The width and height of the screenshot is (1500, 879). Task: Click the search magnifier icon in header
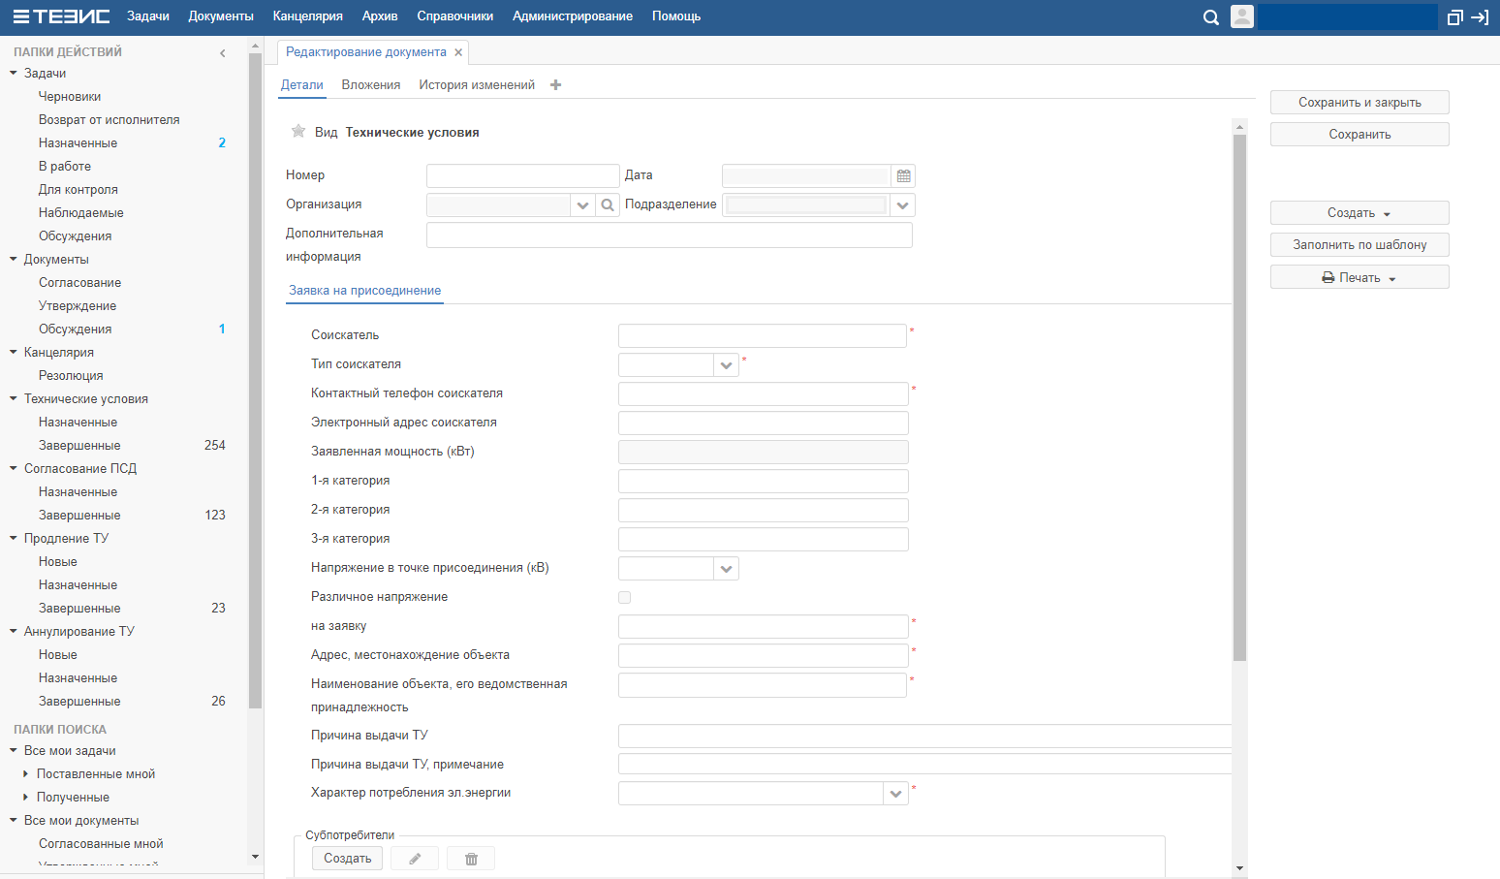[1210, 17]
